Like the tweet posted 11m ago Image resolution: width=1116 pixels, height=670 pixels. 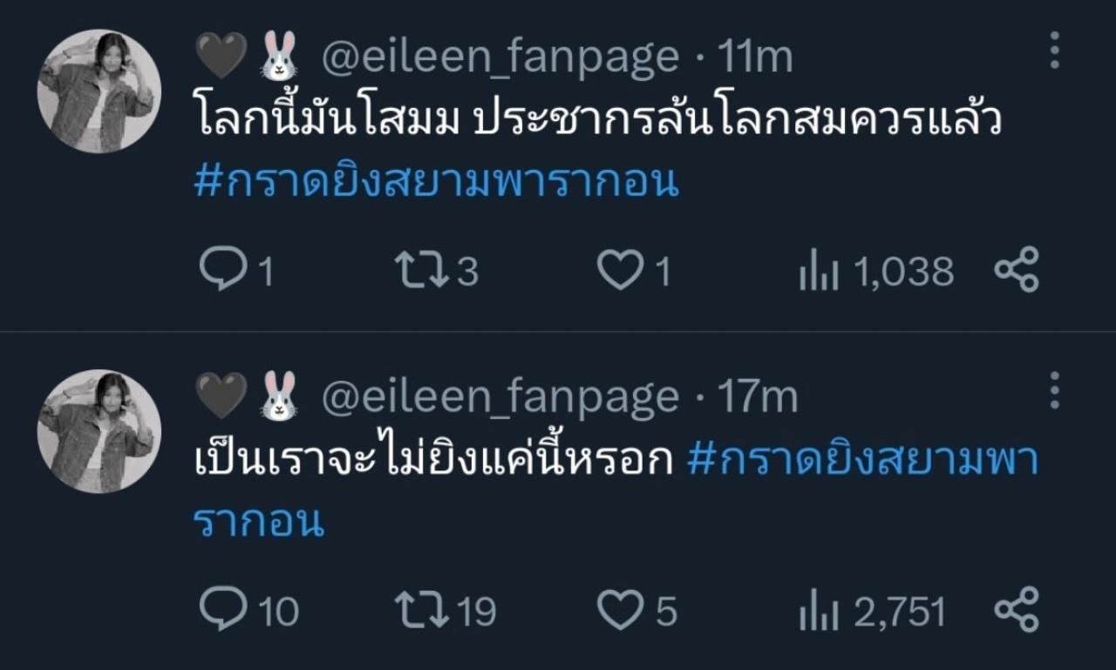click(x=620, y=271)
